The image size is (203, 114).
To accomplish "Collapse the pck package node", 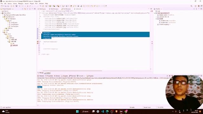I will coord(6,21).
